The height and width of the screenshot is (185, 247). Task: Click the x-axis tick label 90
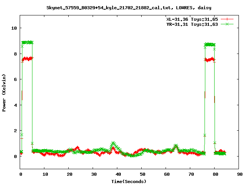click(240, 174)
